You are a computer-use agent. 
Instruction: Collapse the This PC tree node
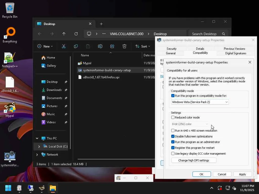pos(37,138)
